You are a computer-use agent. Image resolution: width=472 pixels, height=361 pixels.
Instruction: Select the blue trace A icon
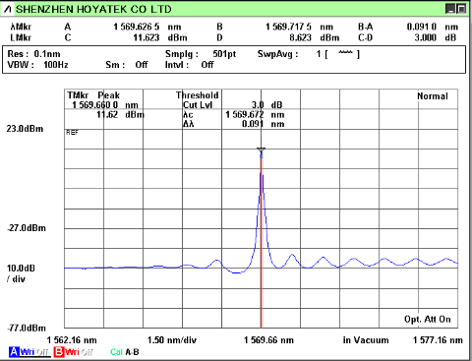(14, 352)
